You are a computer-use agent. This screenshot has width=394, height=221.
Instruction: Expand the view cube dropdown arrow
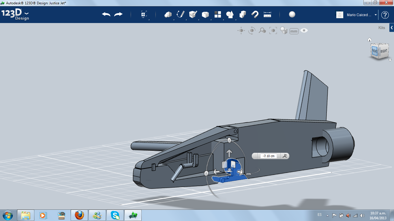[x=390, y=60]
